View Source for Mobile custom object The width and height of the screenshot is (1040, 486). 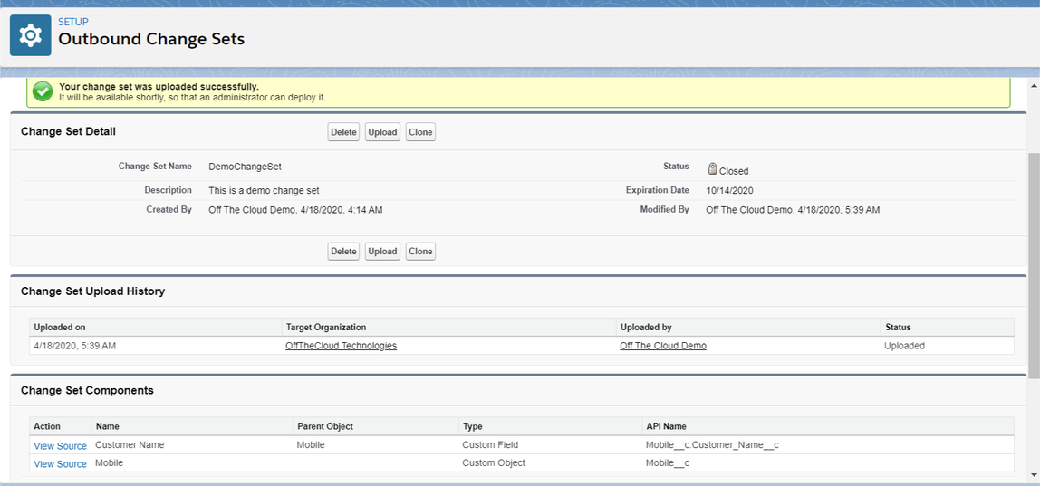point(61,464)
